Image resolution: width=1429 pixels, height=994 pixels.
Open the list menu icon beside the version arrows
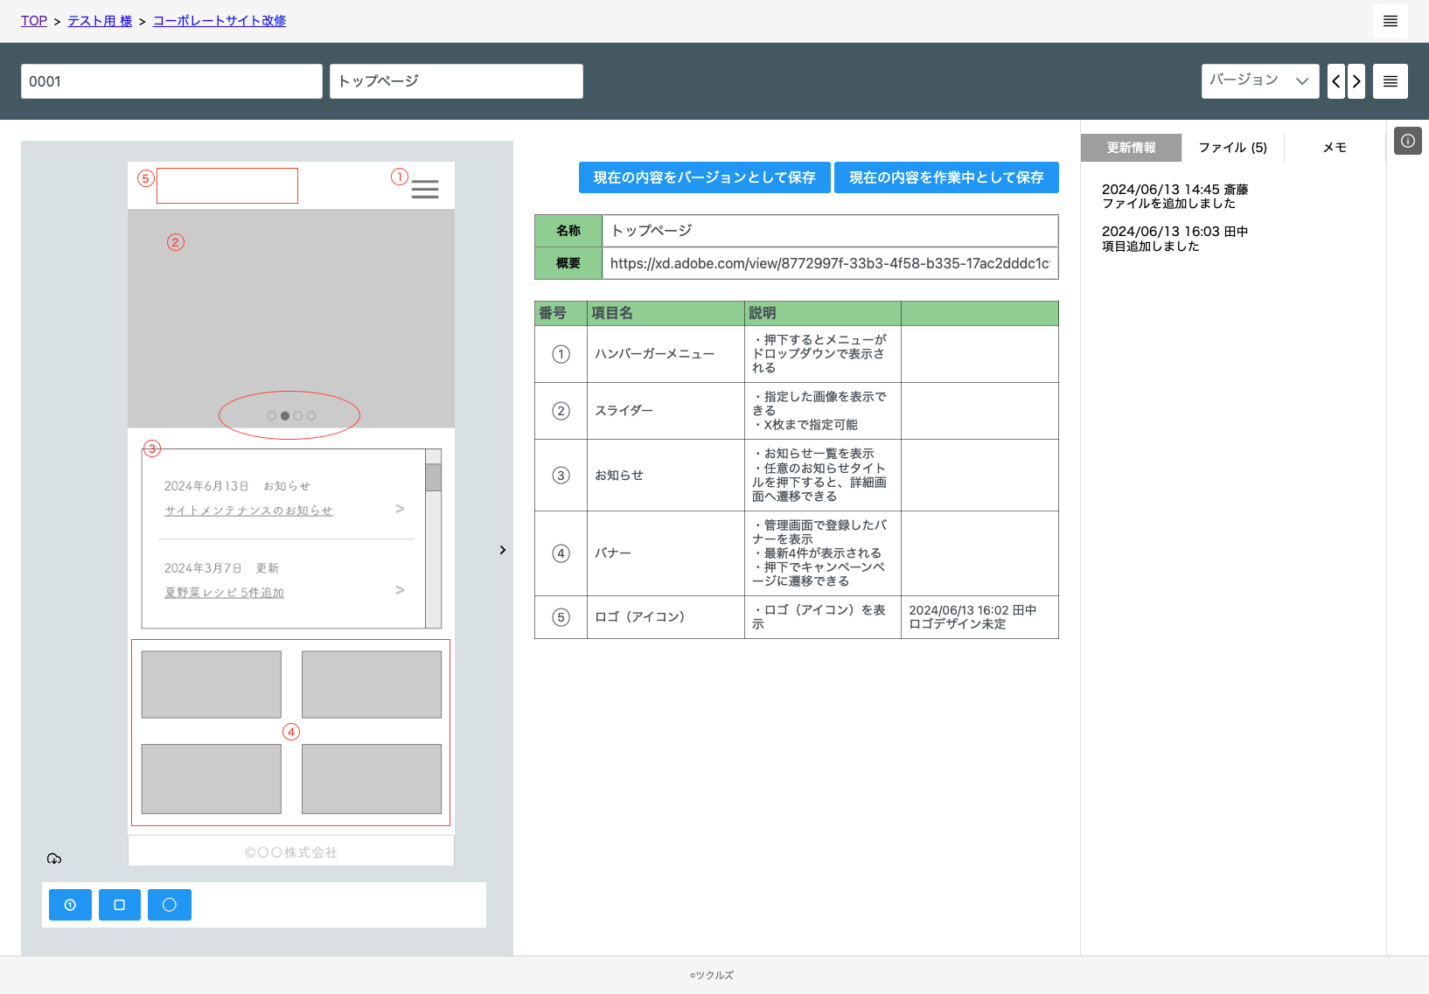[x=1390, y=81]
